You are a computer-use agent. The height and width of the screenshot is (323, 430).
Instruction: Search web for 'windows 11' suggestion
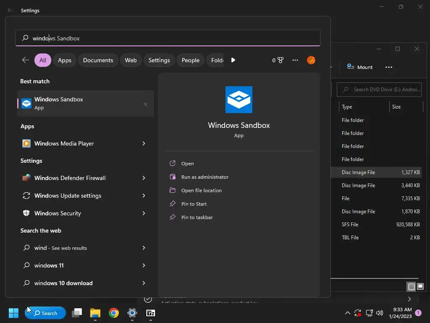coord(85,265)
